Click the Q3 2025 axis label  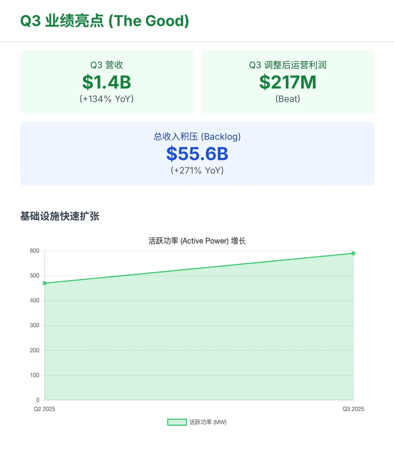(x=353, y=409)
